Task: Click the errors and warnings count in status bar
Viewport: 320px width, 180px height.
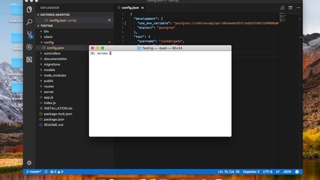Action: pos(56,171)
